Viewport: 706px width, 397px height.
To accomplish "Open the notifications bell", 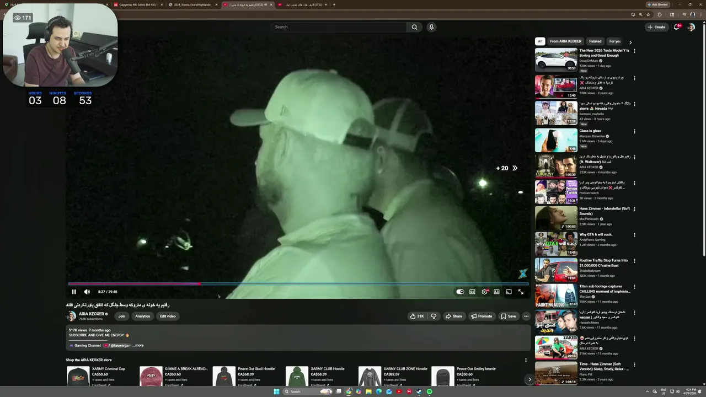I will [x=677, y=27].
